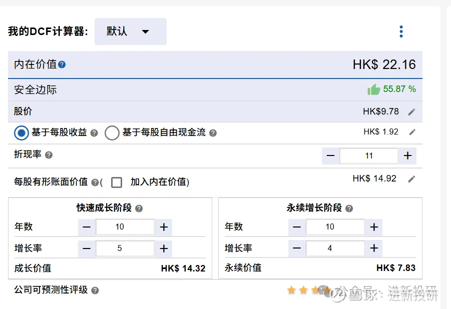Increase 快速成长阶段 年数
This screenshot has width=451, height=309.
(164, 227)
